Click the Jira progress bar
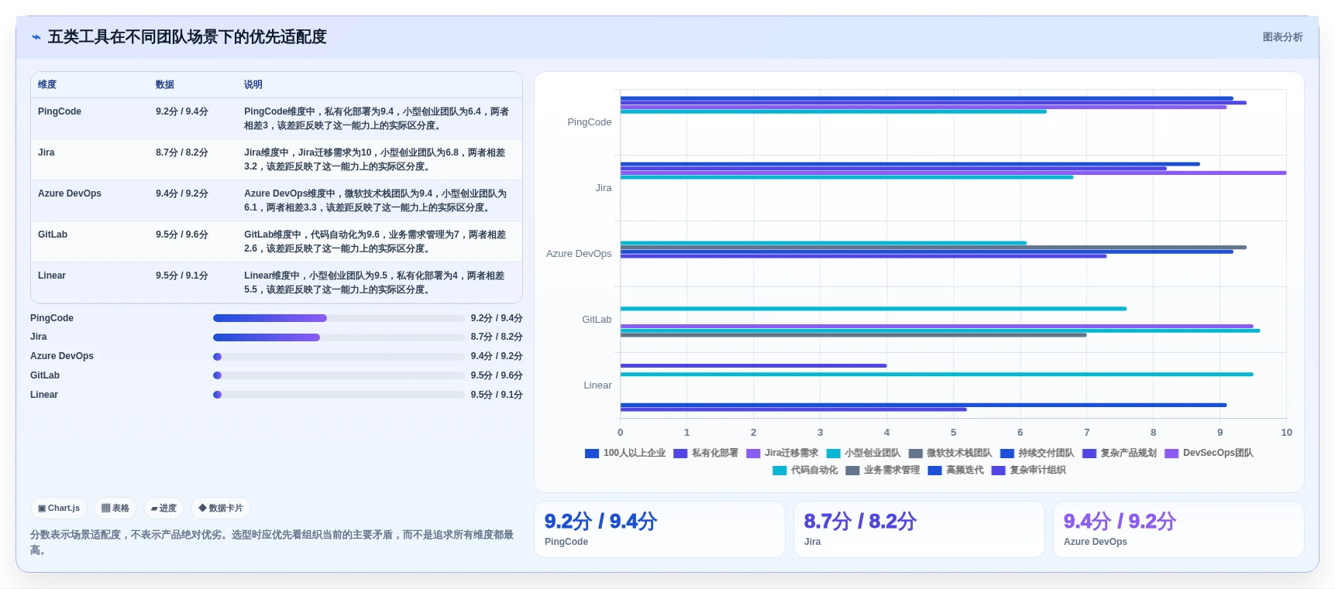 click(x=339, y=337)
